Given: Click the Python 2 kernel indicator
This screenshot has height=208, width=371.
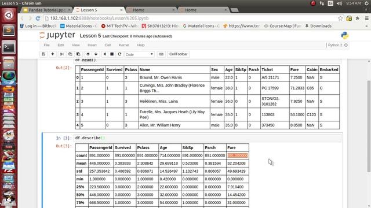Looking at the screenshot, I should point(337,45).
